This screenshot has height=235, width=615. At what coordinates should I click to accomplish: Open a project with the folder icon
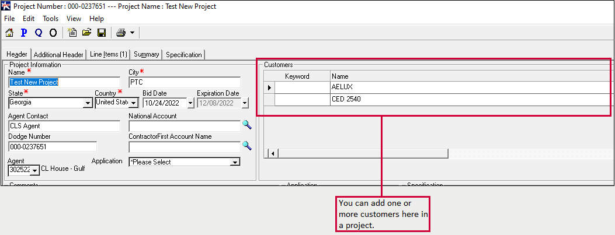point(86,33)
